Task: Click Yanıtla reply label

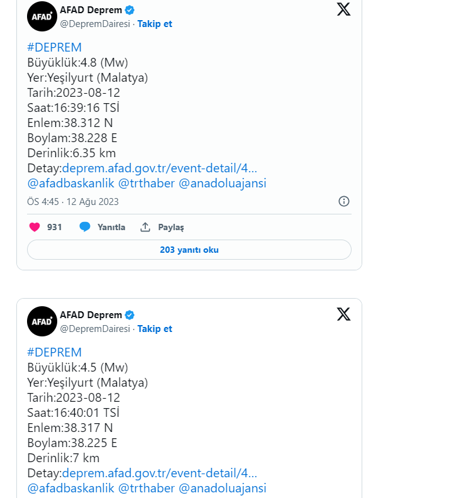Action: [111, 227]
